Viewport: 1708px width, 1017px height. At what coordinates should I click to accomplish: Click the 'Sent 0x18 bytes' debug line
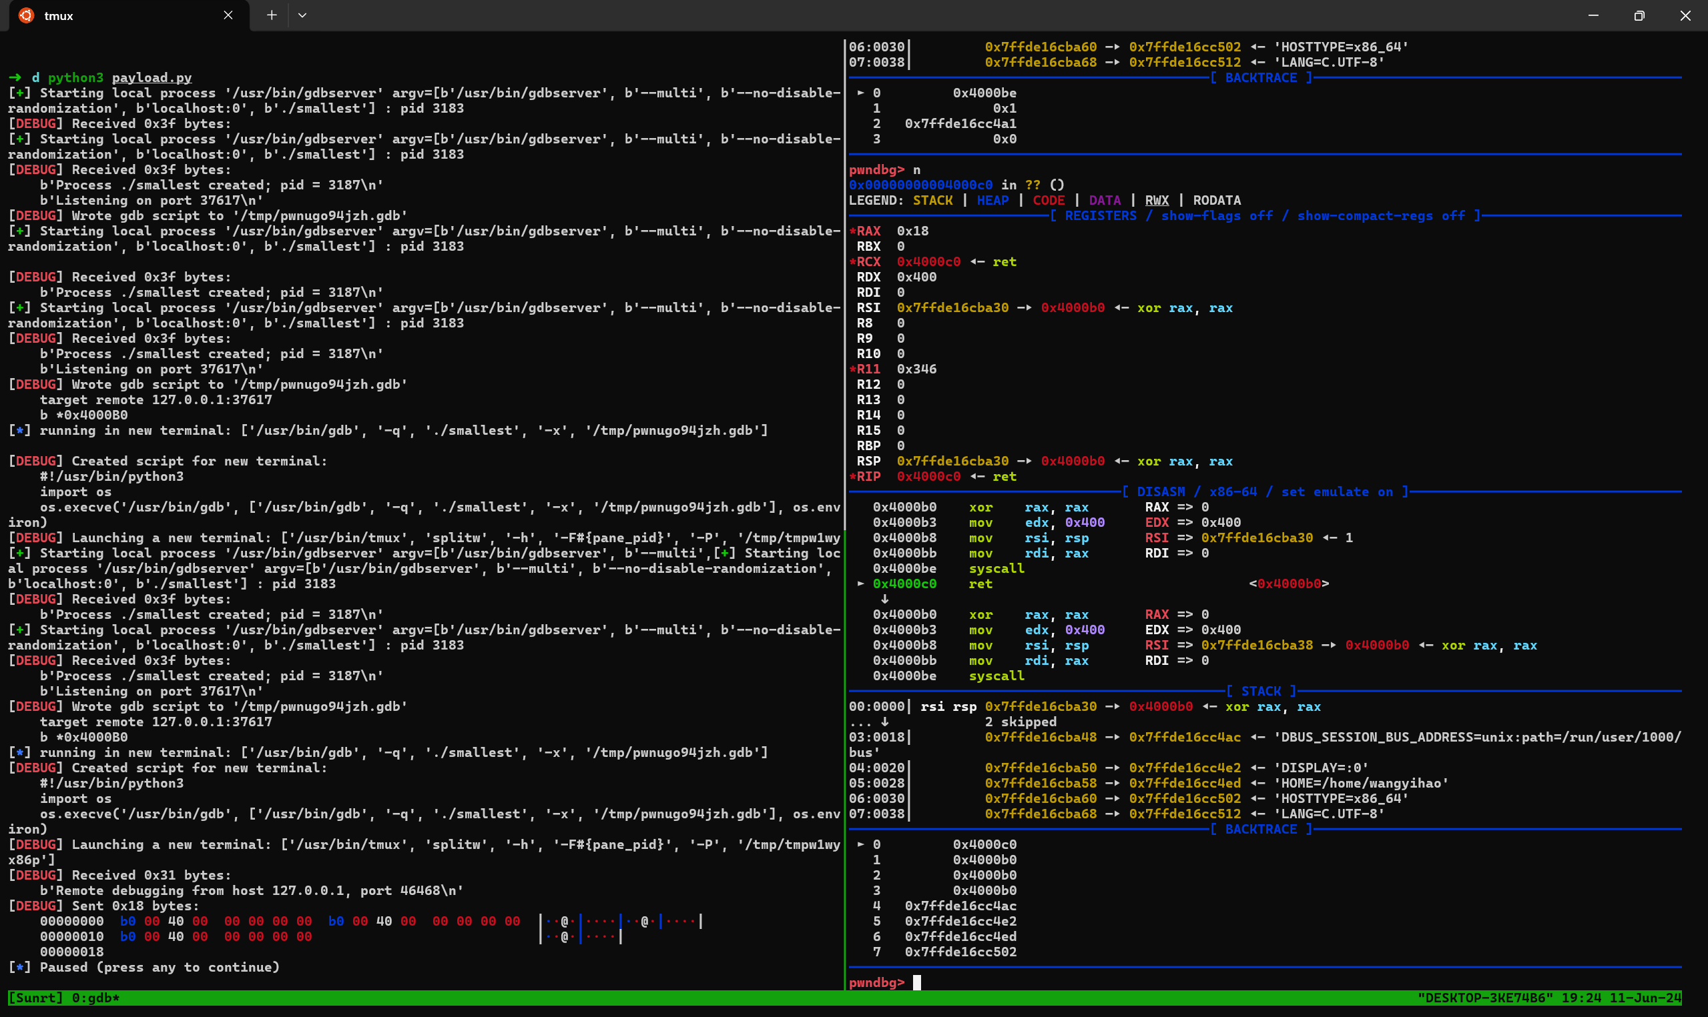pos(103,906)
